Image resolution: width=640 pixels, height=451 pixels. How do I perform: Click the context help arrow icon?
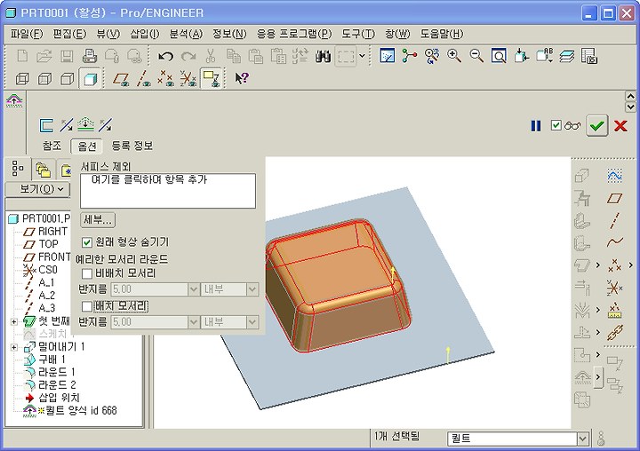241,77
